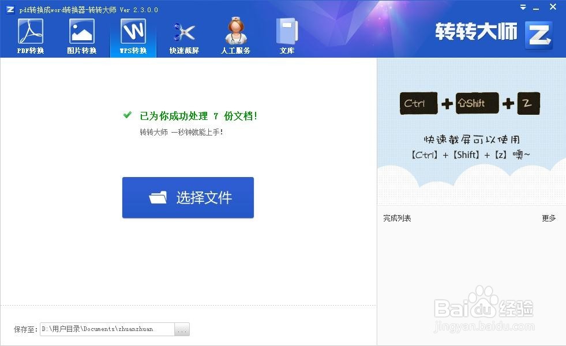Click the Ctrl key graphic in the tip
The image size is (566, 346).
point(418,103)
